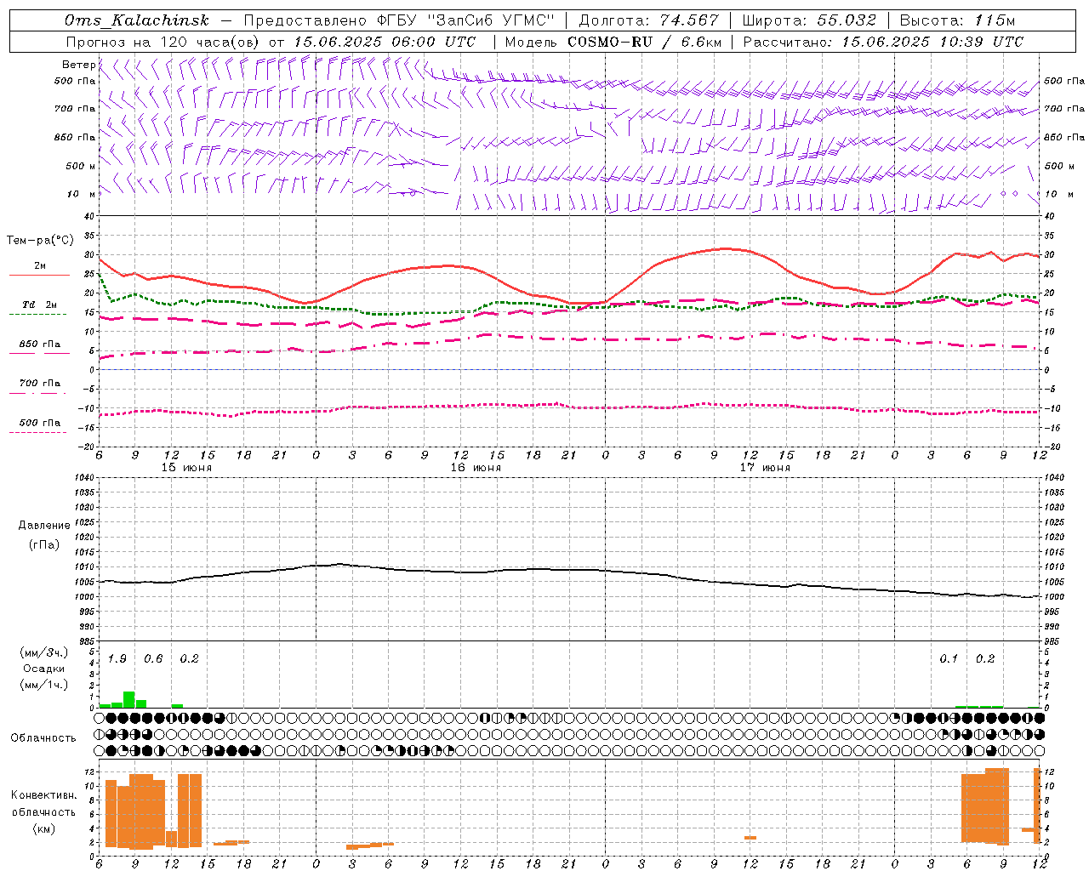Viewport: 1089px width, 871px height.
Task: Click the dotted magenta line sample under the "500 гПа" temperature legend
Action: (38, 432)
